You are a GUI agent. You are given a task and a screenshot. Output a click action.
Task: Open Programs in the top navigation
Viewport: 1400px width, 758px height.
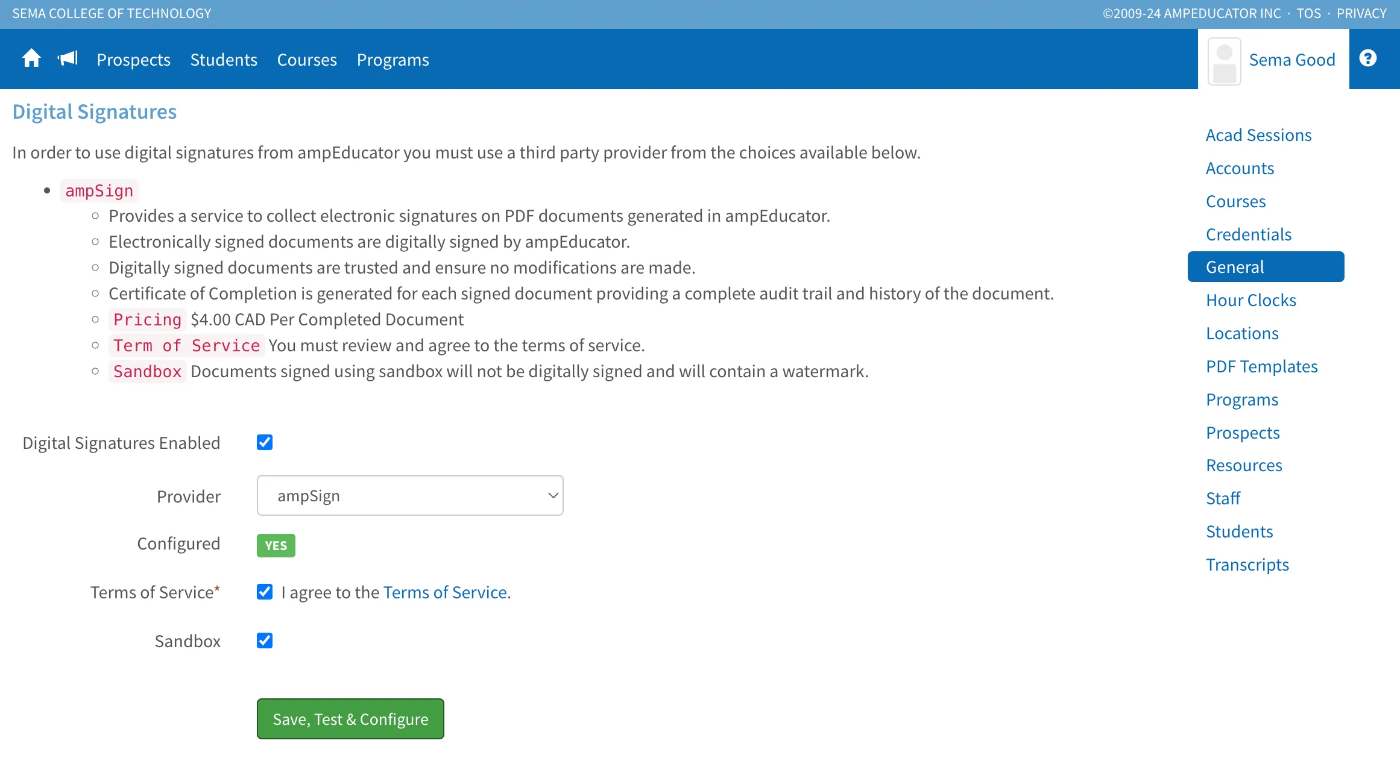click(x=393, y=60)
